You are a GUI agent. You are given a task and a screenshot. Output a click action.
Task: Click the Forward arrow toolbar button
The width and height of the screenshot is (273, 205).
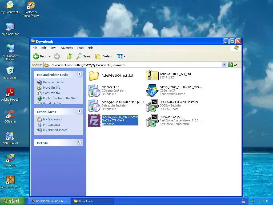57,56
